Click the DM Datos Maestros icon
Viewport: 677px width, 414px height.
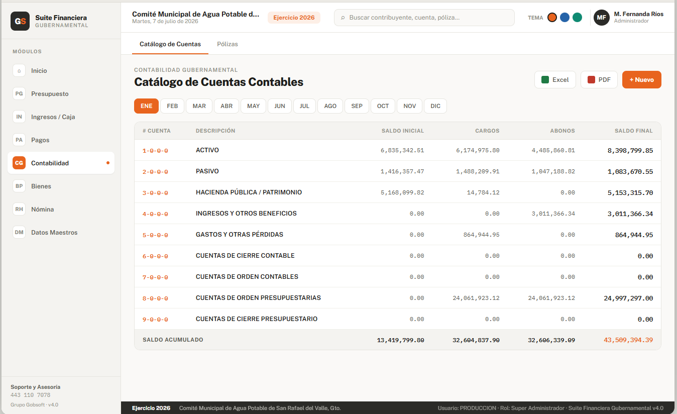pos(19,233)
